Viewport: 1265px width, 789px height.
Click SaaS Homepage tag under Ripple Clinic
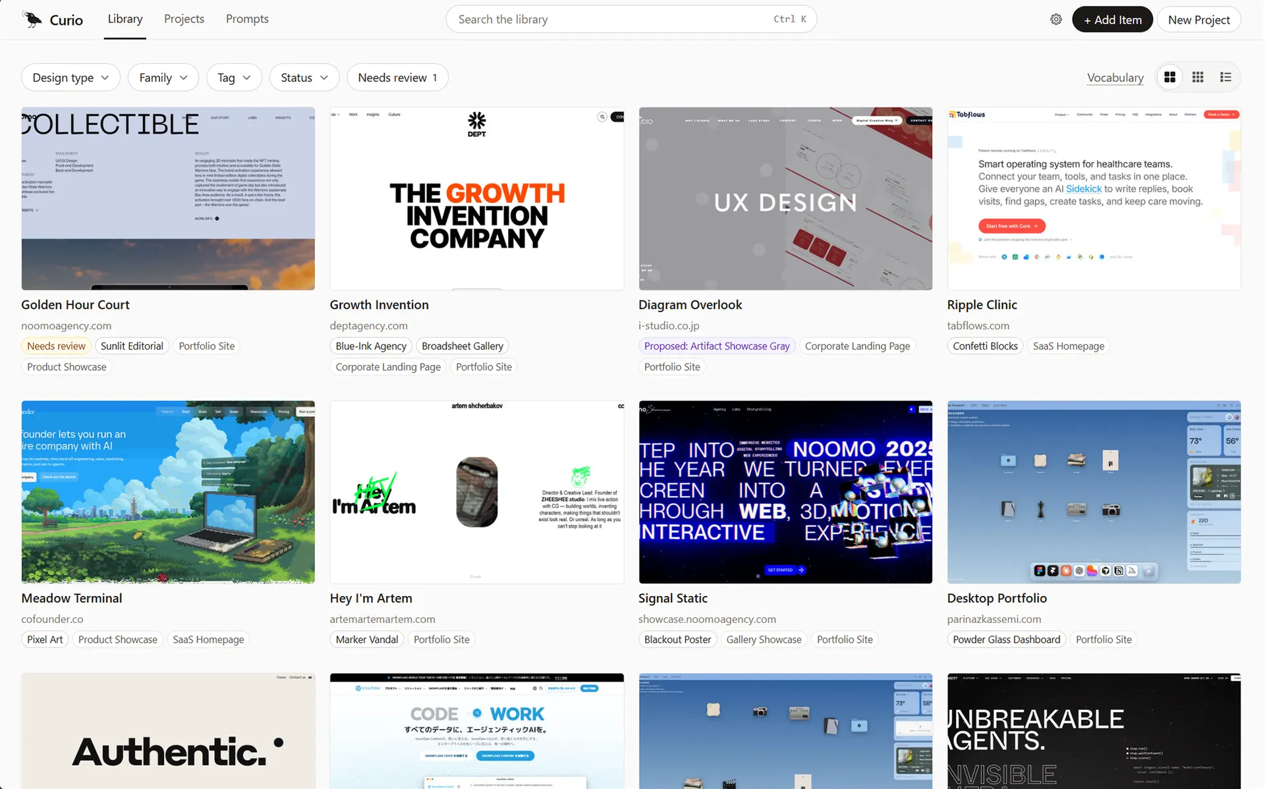[x=1068, y=346]
